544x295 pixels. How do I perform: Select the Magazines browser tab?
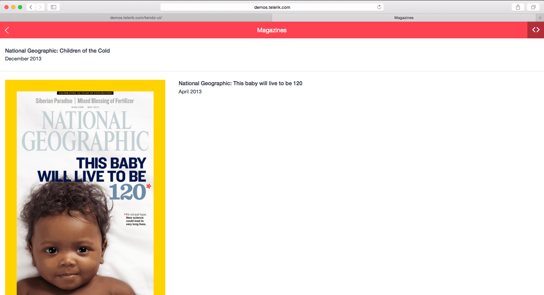tap(404, 18)
